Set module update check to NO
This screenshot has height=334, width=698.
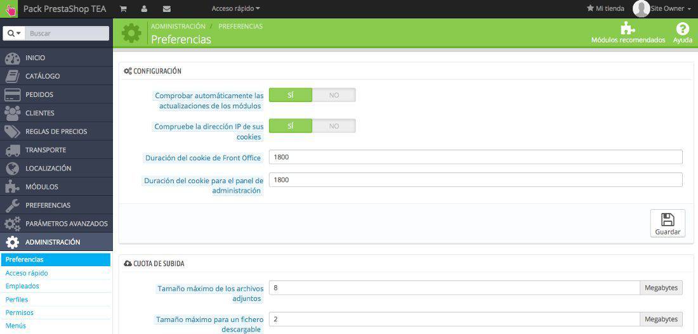(334, 95)
